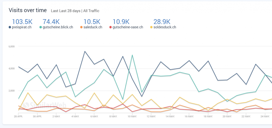Image resolution: width=272 pixels, height=128 pixels.
Task: Click the dark blue preispirat.ch legend dot
Action: [10, 27]
